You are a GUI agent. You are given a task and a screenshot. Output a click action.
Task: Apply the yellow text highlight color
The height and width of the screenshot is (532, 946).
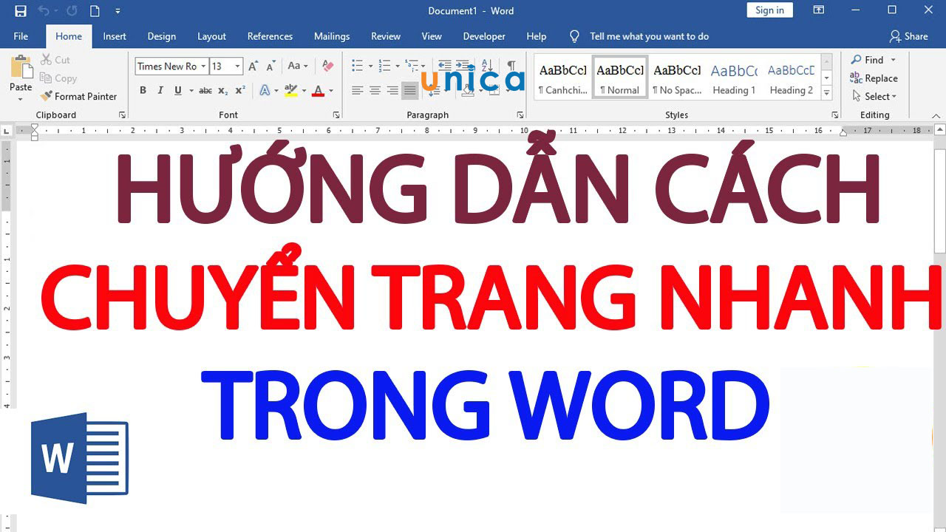(x=290, y=90)
